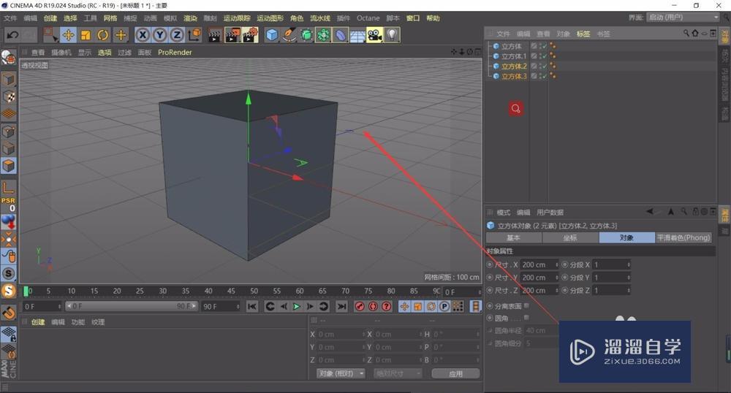Open the 文件 menu in menu bar

click(x=10, y=18)
